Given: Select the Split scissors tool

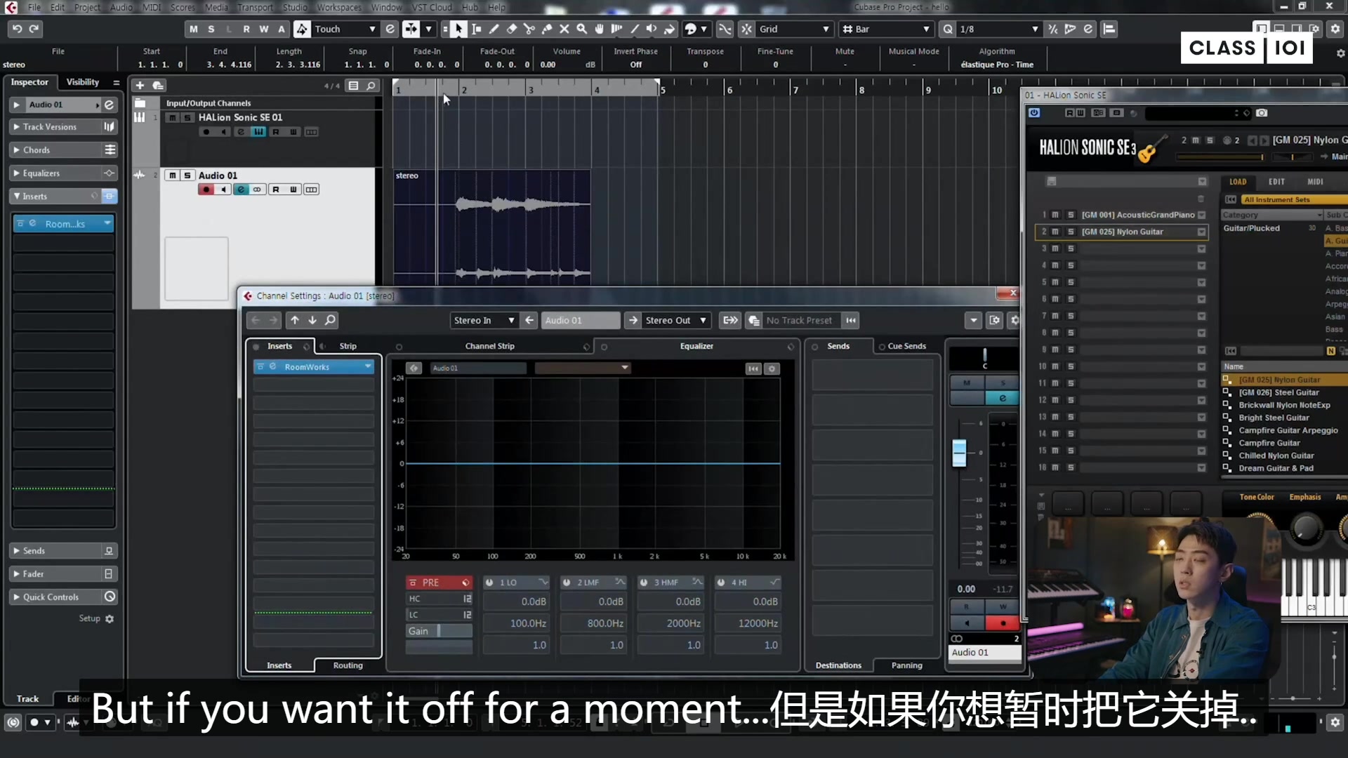Looking at the screenshot, I should [x=529, y=29].
